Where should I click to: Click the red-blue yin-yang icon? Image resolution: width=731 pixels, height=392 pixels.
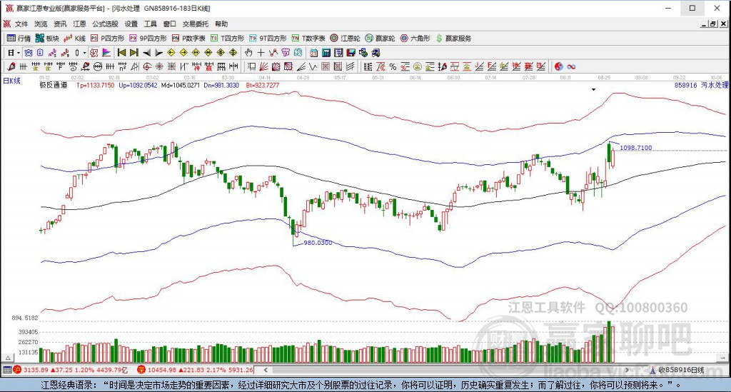tap(558, 66)
